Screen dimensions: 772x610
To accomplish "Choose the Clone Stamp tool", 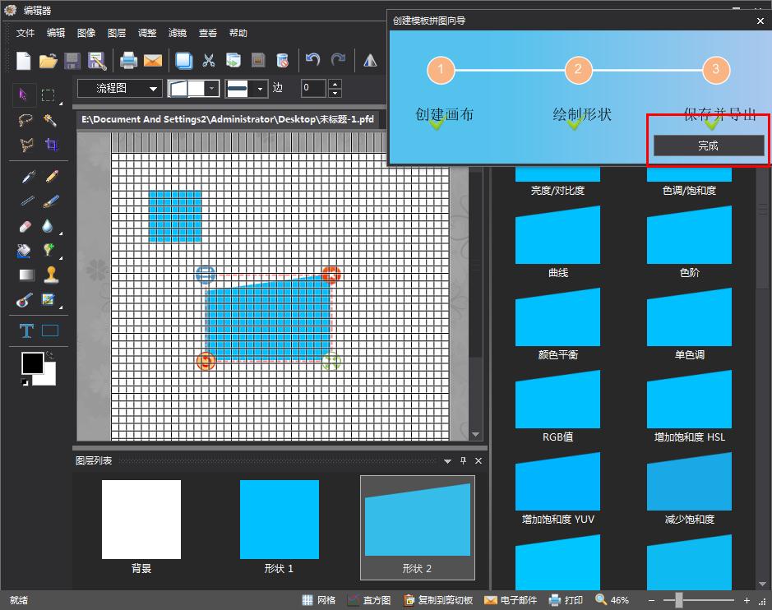I will tap(51, 275).
